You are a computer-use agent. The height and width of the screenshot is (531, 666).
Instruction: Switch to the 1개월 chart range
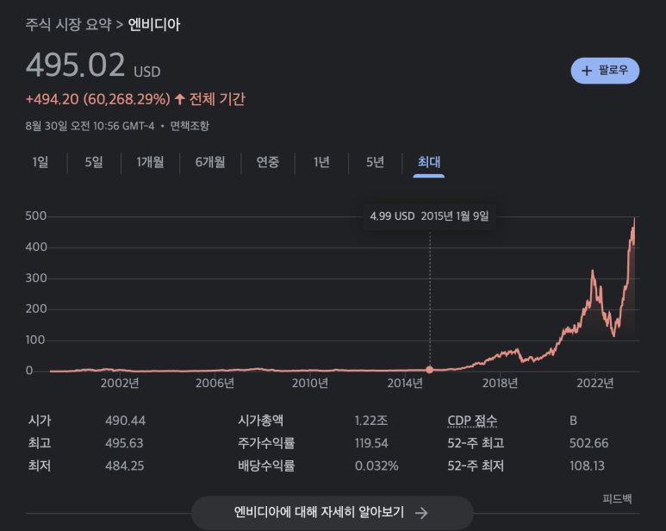(150, 162)
